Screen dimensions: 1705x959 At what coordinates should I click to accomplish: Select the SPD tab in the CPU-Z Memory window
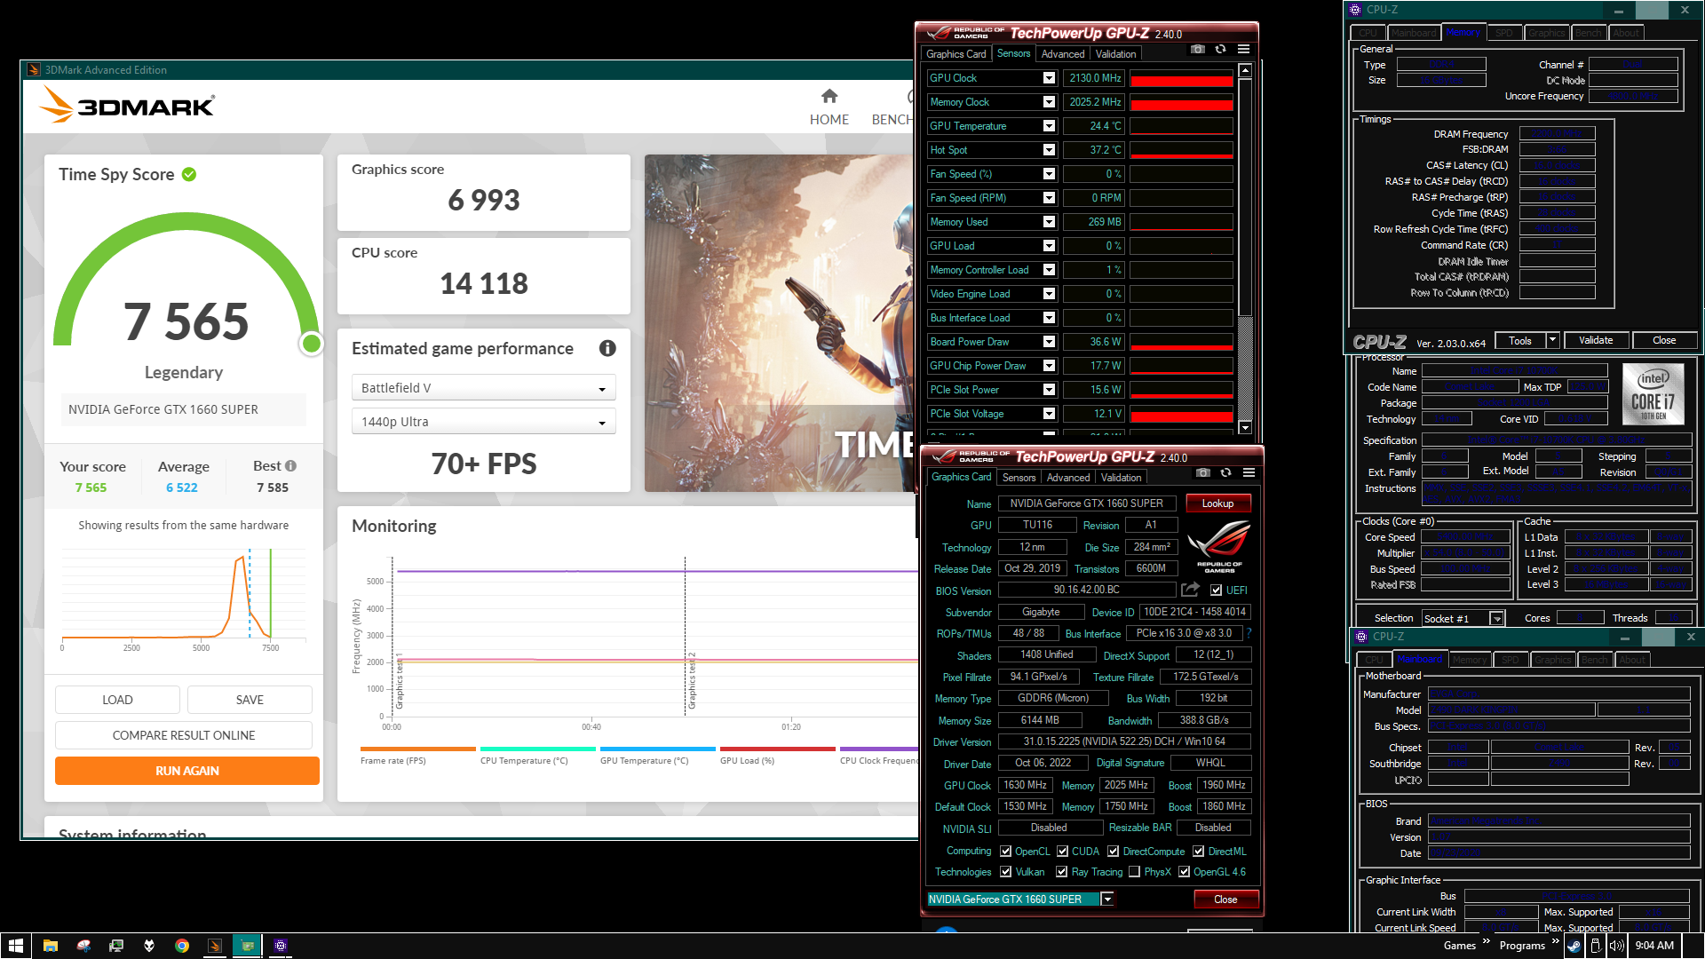pyautogui.click(x=1503, y=33)
